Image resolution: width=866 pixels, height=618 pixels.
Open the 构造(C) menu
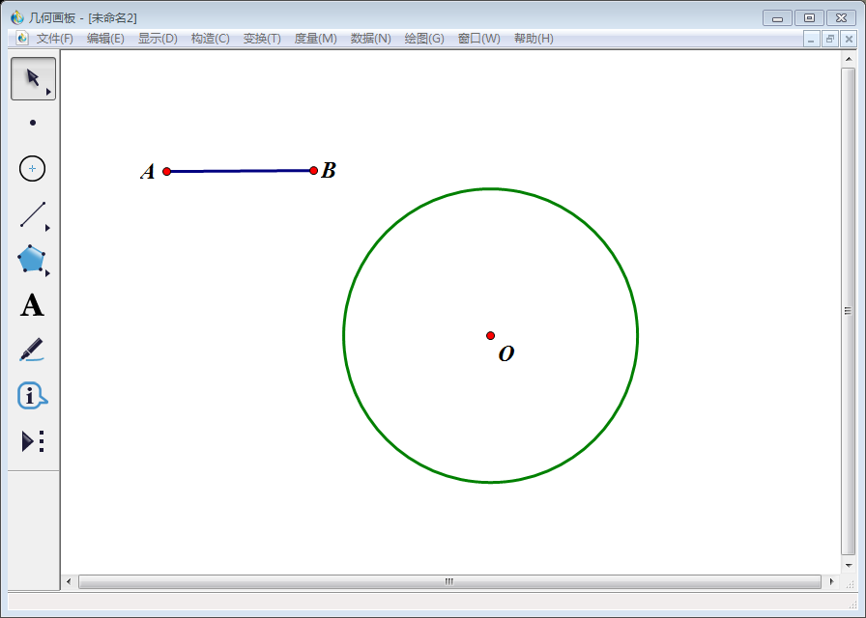210,39
